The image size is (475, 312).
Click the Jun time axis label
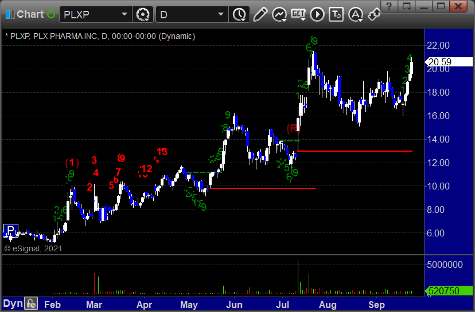[234, 305]
